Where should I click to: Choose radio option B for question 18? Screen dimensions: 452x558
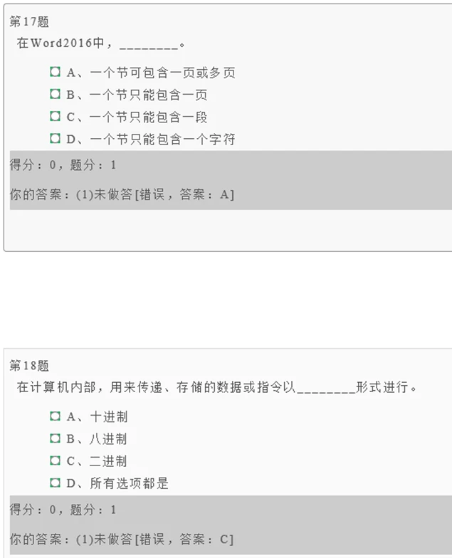[55, 438]
